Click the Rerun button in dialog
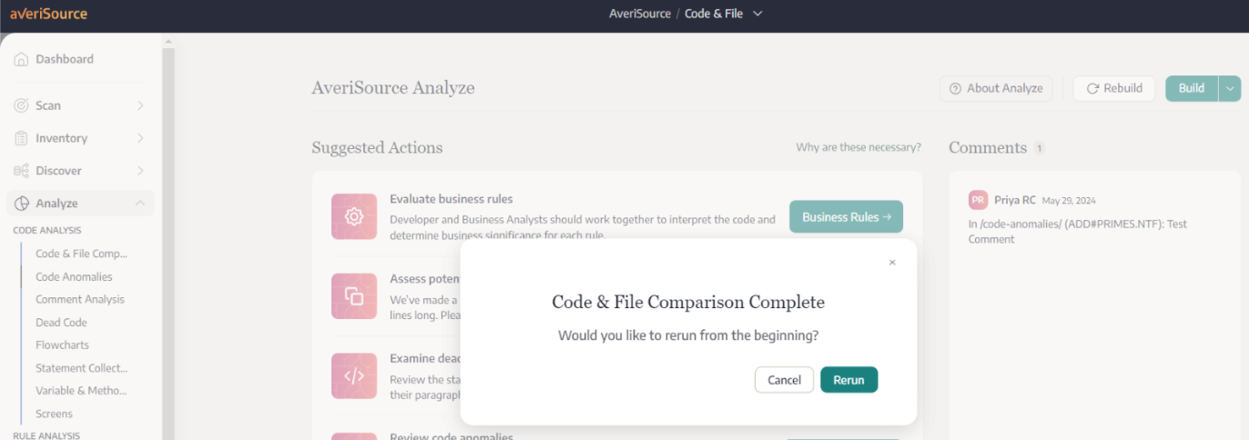Image resolution: width=1249 pixels, height=440 pixels. pos(848,380)
